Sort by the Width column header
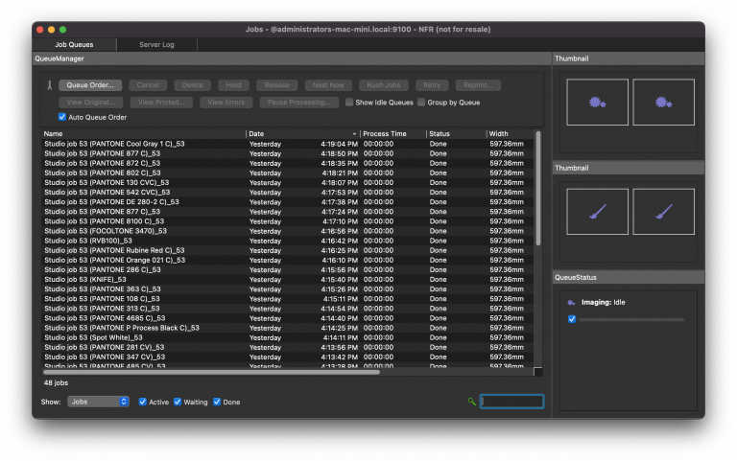This screenshot has height=461, width=737. (511, 134)
